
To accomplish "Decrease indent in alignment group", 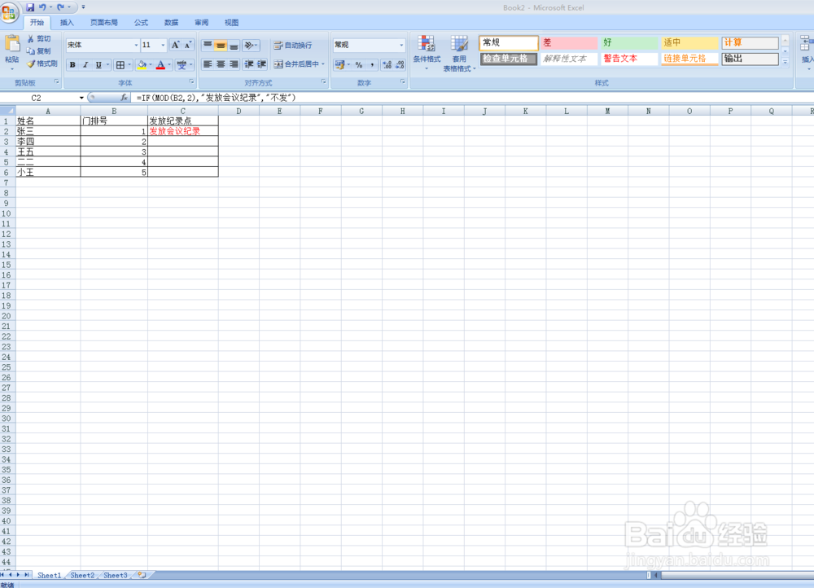I will [248, 64].
